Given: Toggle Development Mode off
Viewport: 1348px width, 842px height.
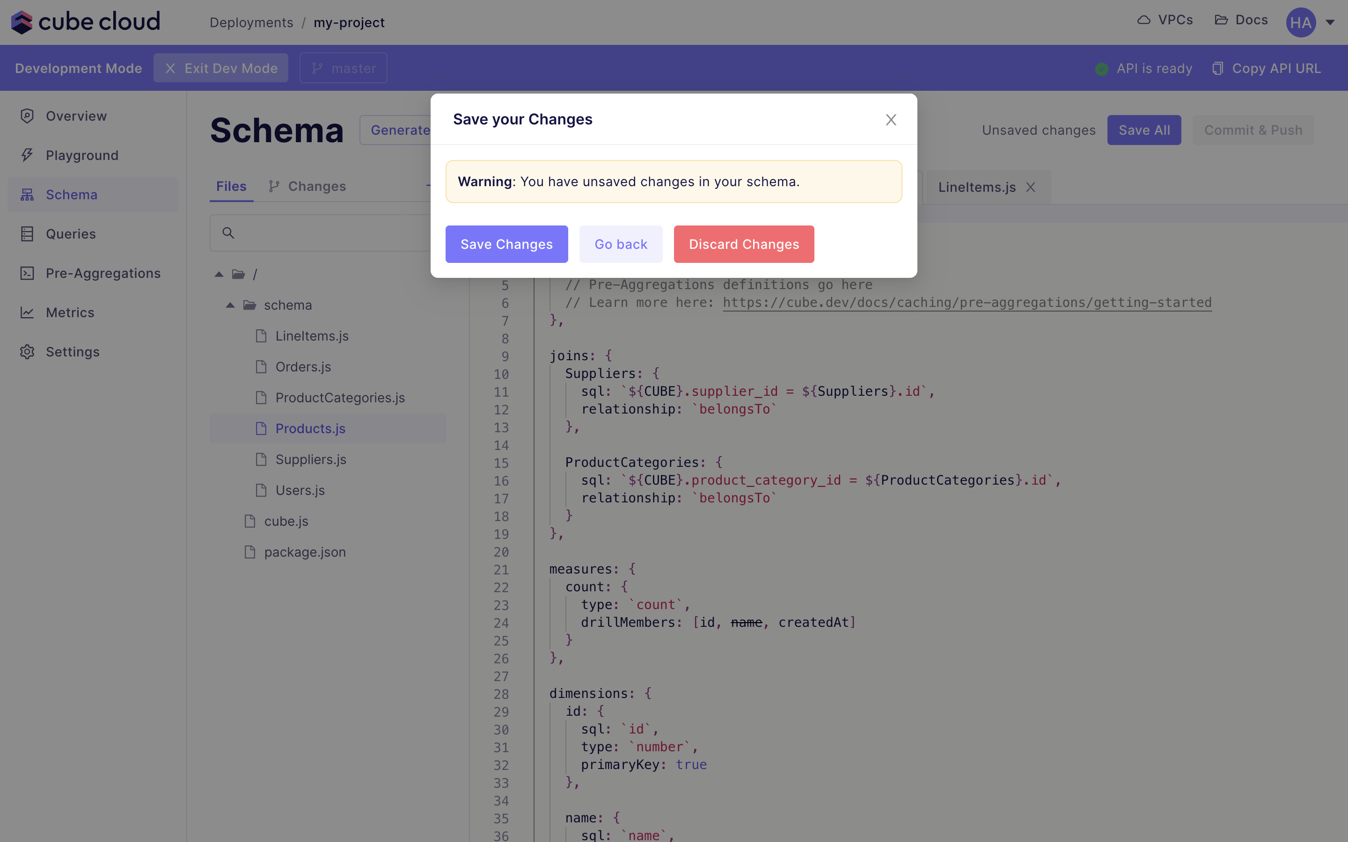Looking at the screenshot, I should coord(221,68).
